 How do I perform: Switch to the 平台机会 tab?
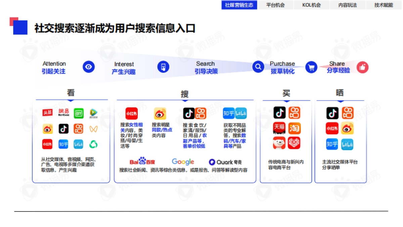[x=276, y=5]
